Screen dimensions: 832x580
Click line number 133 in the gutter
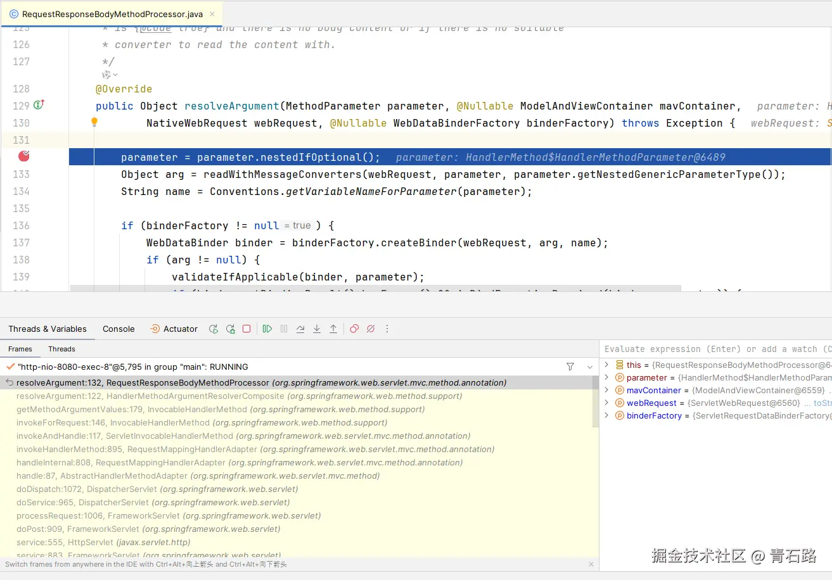coord(21,174)
